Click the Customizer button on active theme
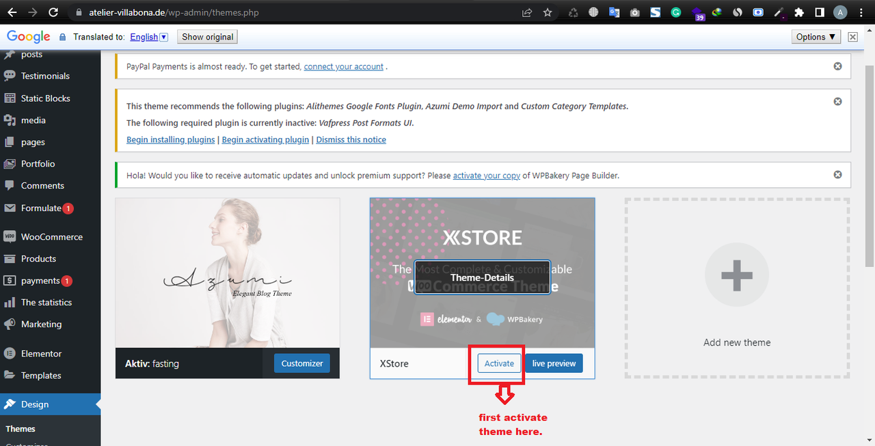Screen dimensions: 875x446 coord(302,363)
